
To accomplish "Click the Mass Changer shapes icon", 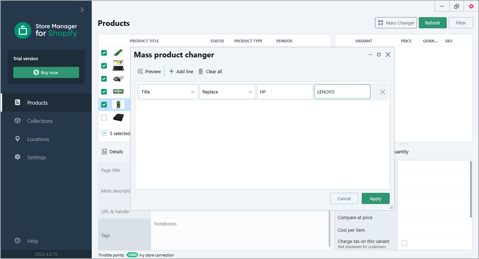I will pyautogui.click(x=381, y=23).
